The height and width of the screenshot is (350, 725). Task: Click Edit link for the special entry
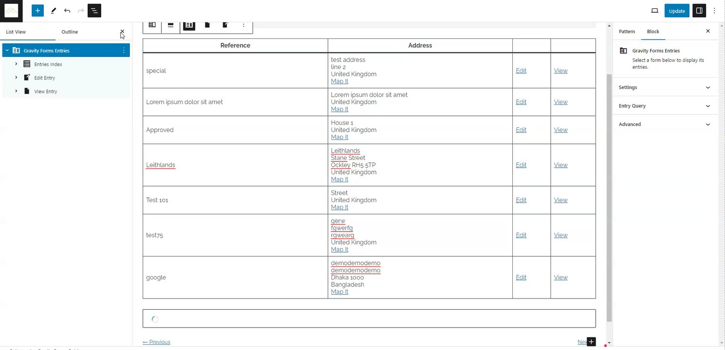point(521,70)
